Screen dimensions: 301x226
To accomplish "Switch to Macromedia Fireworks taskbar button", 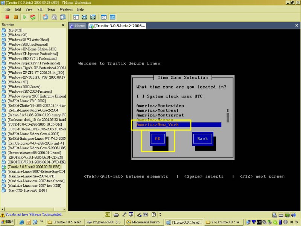I will pyautogui.click(x=145, y=222).
